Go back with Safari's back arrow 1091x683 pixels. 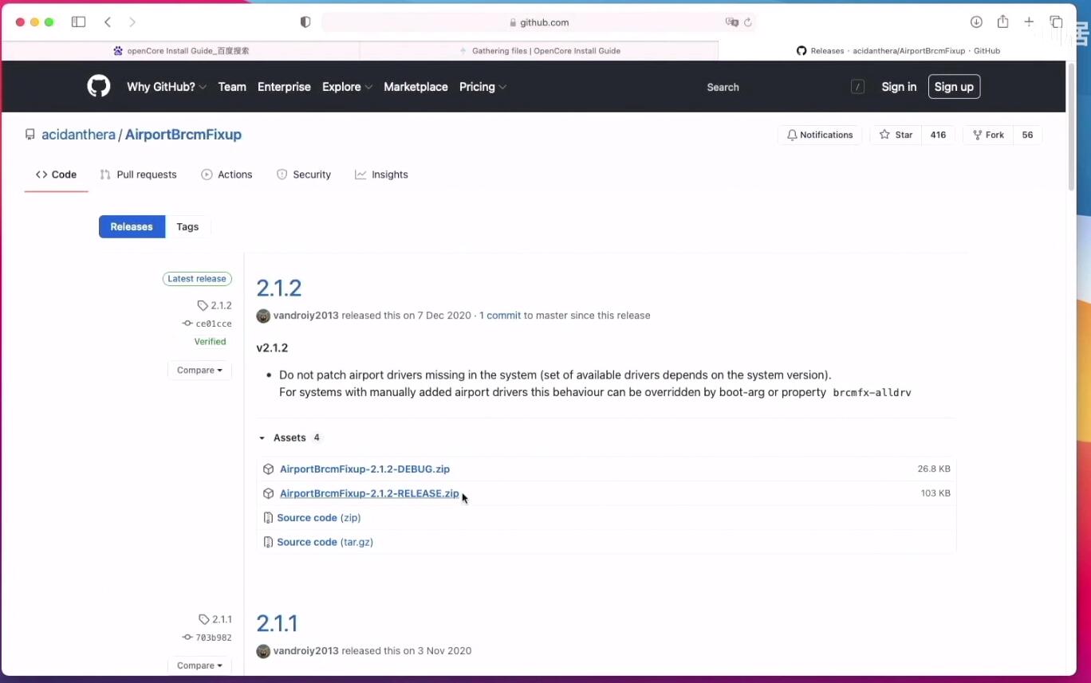108,22
